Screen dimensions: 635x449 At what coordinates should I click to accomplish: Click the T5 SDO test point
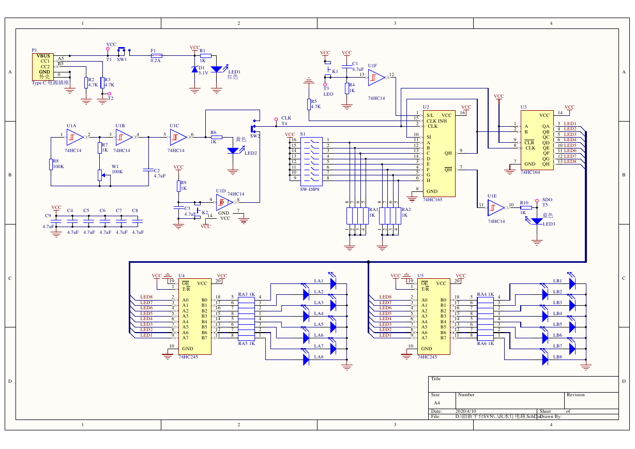click(537, 200)
